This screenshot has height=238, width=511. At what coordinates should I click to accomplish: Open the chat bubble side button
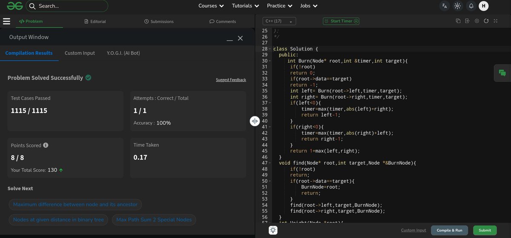(502, 73)
